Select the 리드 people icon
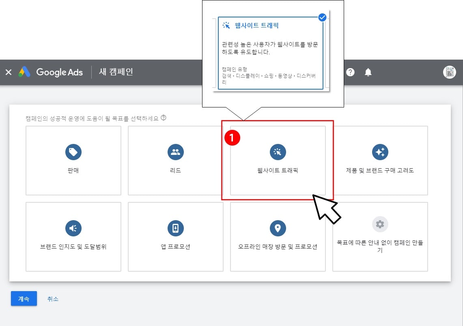The width and height of the screenshot is (463, 326). coord(176,152)
